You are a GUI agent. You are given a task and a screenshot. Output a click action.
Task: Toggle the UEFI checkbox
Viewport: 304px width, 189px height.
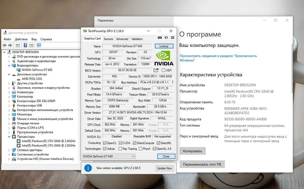click(x=163, y=70)
